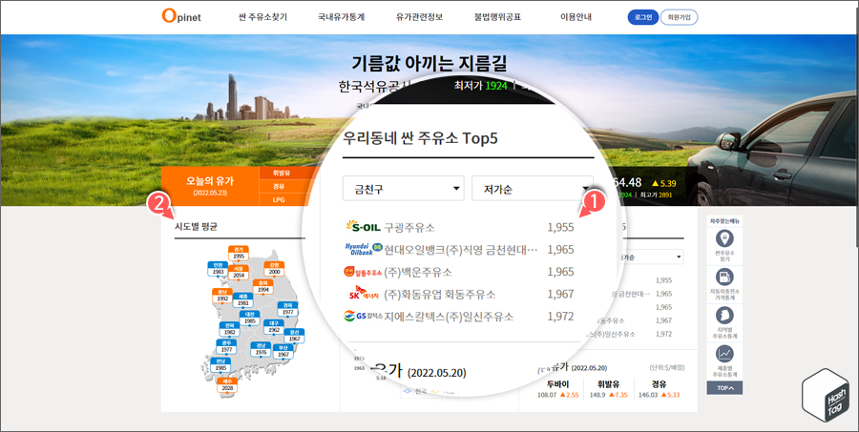Select the 광주 1977 map marker
The image size is (859, 432).
[226, 346]
